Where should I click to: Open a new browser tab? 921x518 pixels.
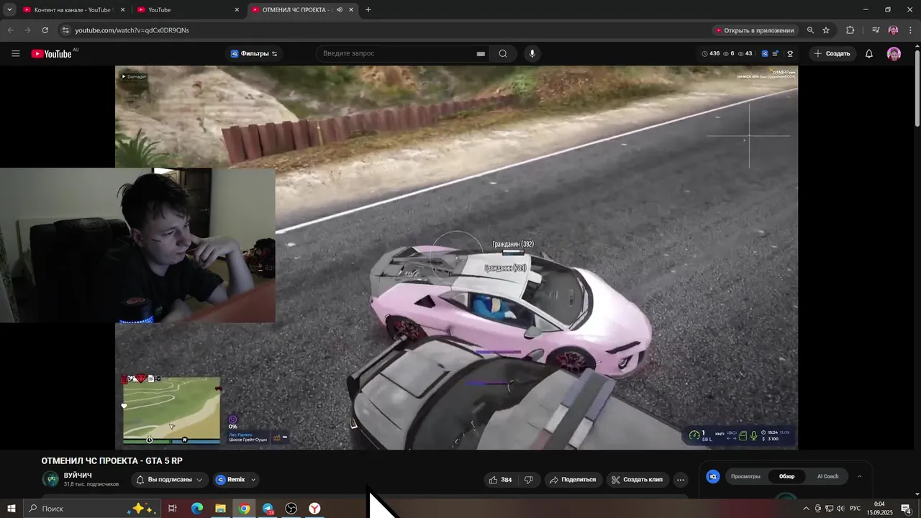point(368,9)
